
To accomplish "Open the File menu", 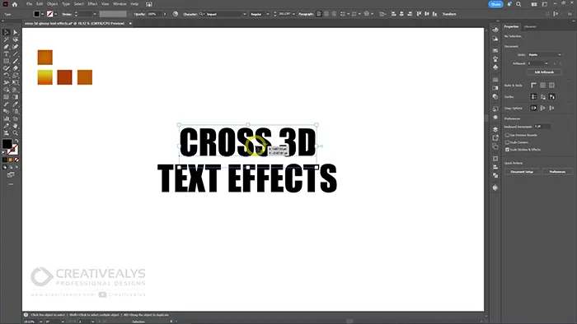I will click(x=29, y=4).
